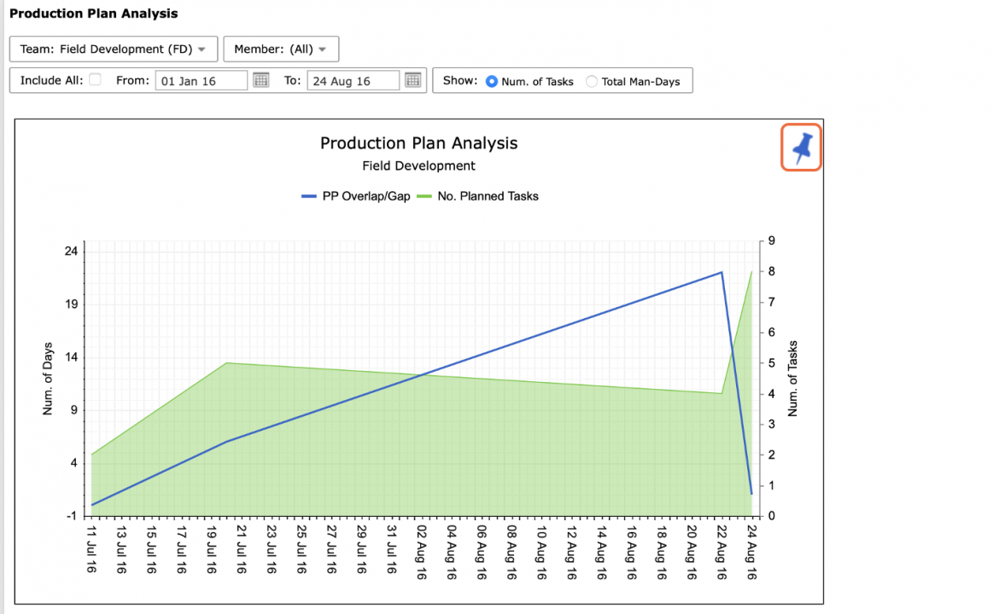Click the PP Overlap/Gap legend label
The height and width of the screenshot is (614, 999).
pos(366,197)
